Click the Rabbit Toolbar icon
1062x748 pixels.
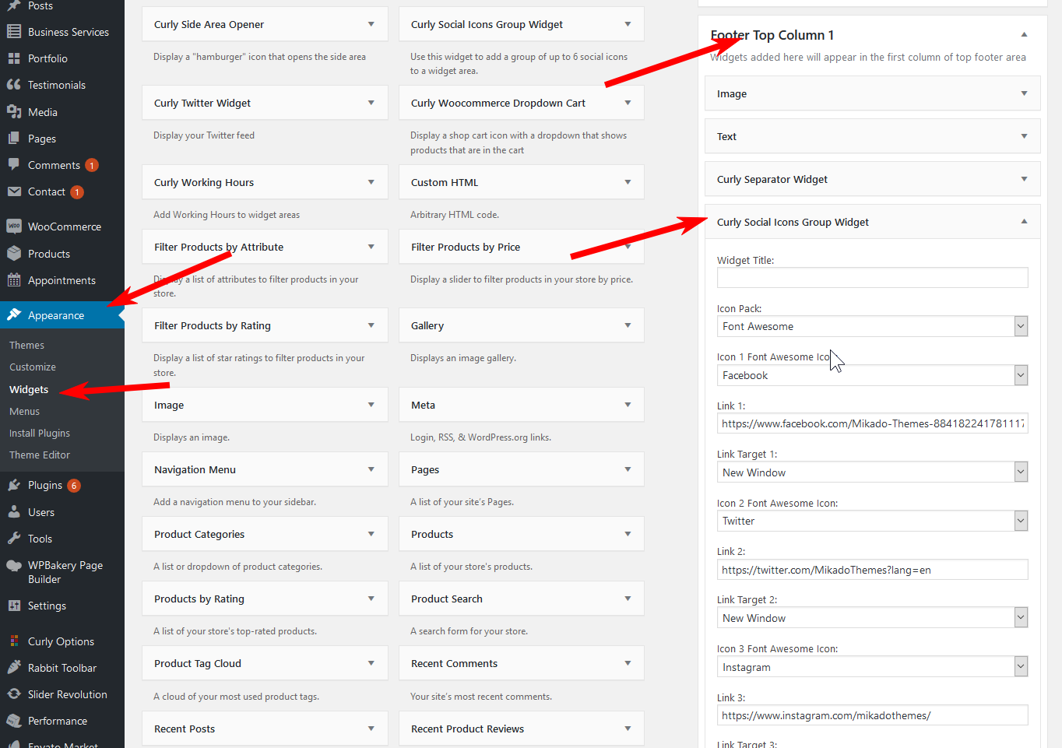point(14,668)
